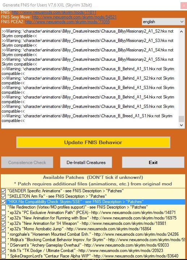Image resolution: width=187 pixels, height=260 pixels.
Task: Uncheck SKELETON Arm Fix patch
Action: [x=4, y=196]
